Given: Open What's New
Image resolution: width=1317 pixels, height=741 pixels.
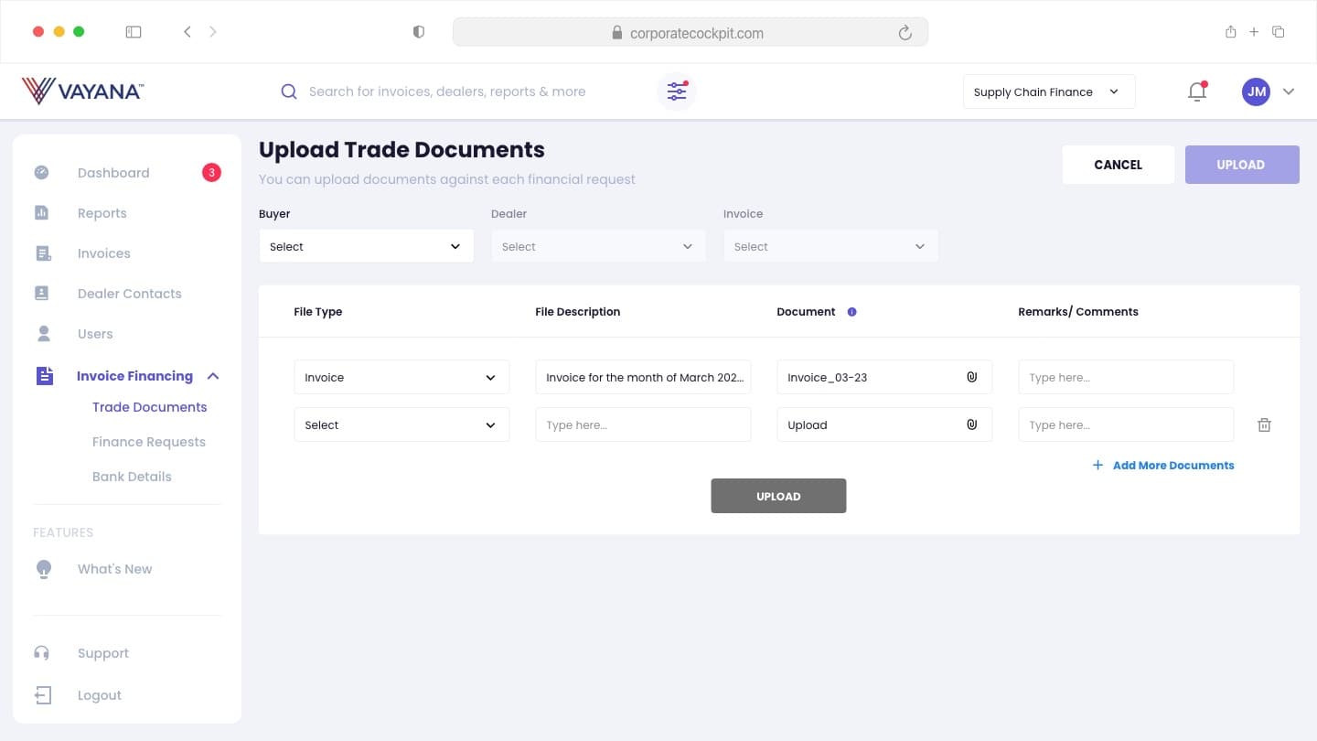Looking at the screenshot, I should [115, 569].
